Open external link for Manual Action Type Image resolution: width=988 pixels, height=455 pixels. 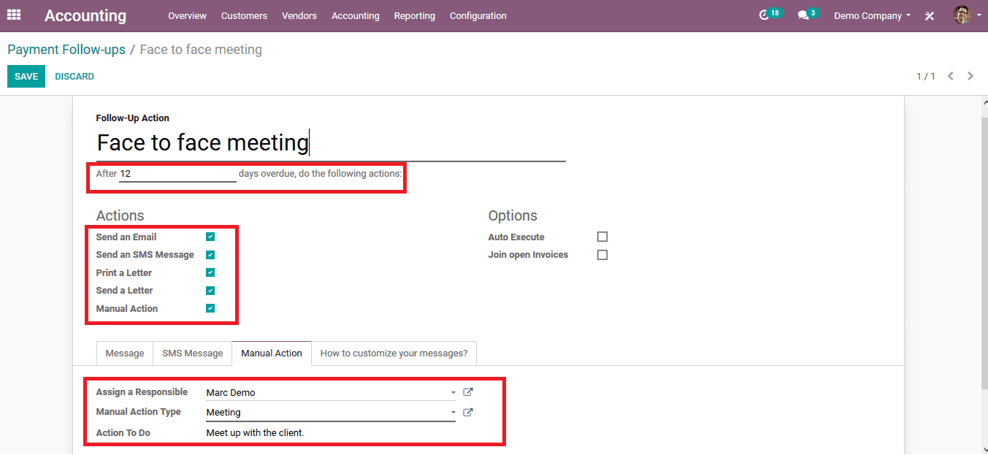click(x=468, y=412)
